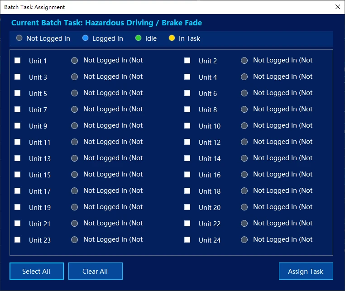Click Unit 17's gray status indicator
The height and width of the screenshot is (291, 345).
(x=74, y=191)
